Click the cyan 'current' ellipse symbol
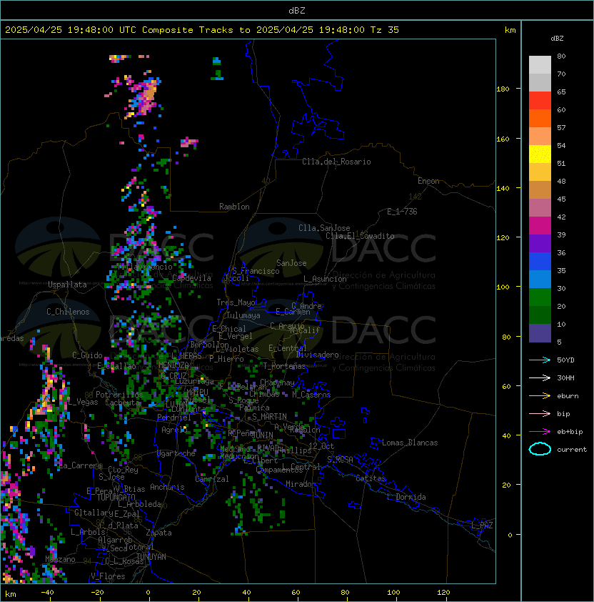Viewport: 594px width, 602px height. pyautogui.click(x=540, y=449)
